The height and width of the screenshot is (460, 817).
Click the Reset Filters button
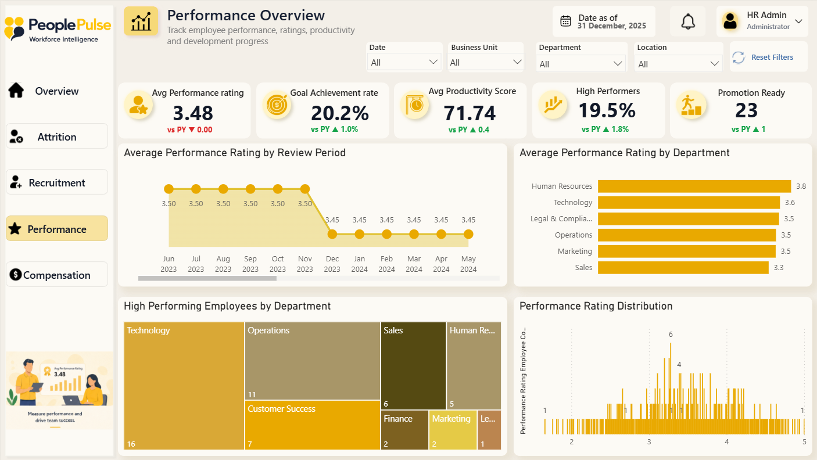[x=769, y=57]
